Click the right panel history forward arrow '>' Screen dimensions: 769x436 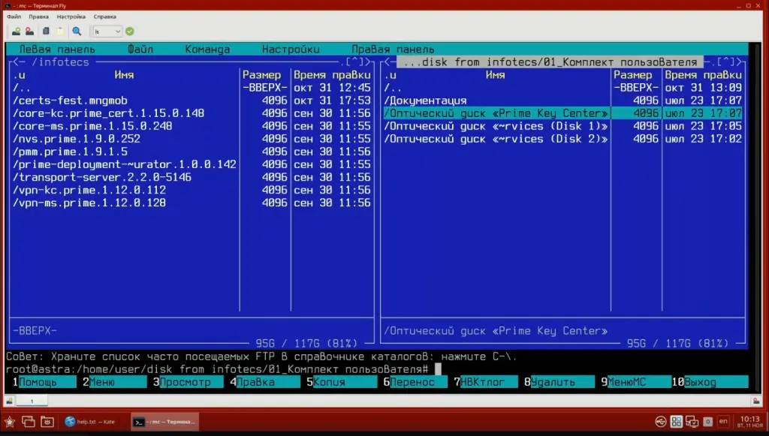[739, 62]
